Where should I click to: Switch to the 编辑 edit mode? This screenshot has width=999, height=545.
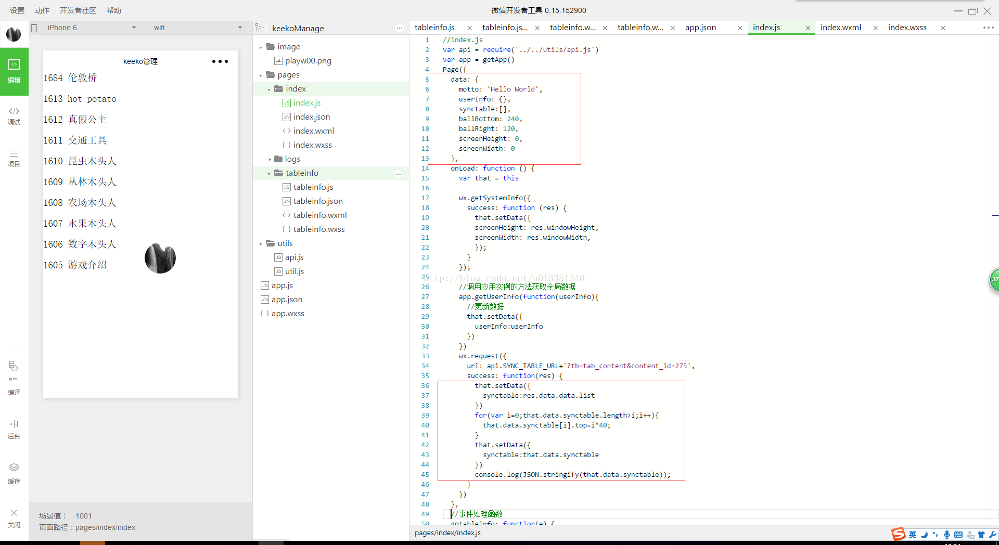[14, 71]
